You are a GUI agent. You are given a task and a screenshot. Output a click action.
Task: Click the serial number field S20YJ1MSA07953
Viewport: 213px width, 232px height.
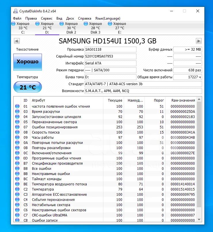coord(110,56)
